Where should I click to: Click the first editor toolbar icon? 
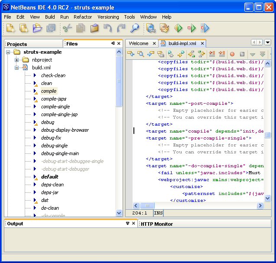click(x=131, y=54)
